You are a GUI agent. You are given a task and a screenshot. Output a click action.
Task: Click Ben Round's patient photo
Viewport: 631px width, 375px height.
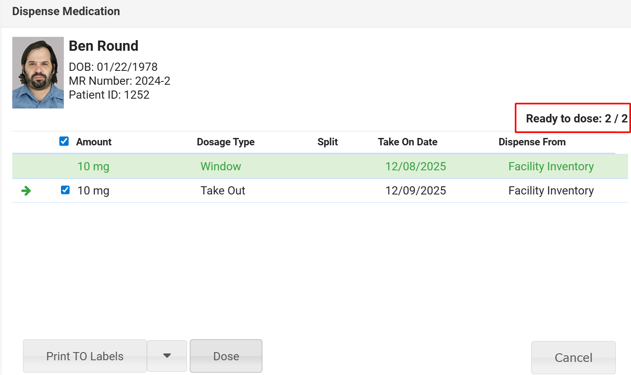pos(38,73)
